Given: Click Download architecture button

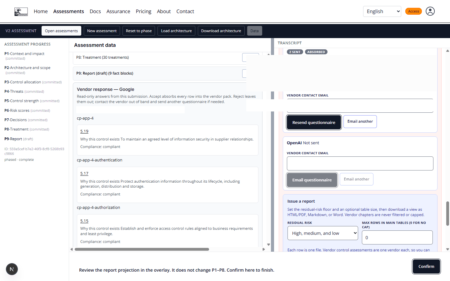Looking at the screenshot, I should [x=221, y=31].
